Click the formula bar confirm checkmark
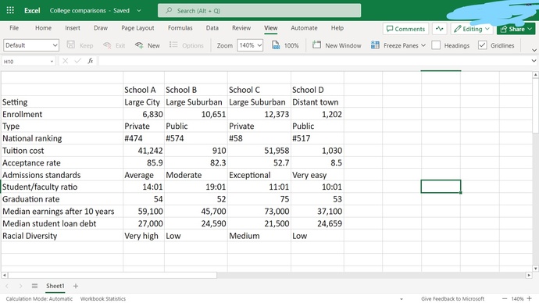The height and width of the screenshot is (303, 539). pos(77,61)
